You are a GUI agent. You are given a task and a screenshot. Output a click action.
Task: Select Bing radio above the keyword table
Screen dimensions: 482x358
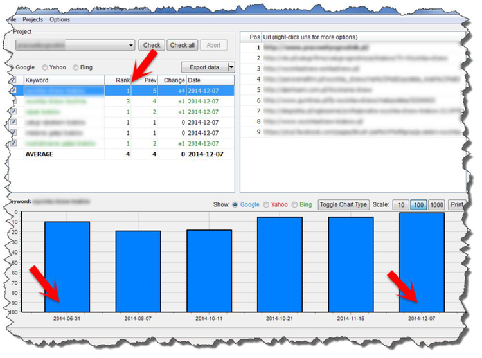pos(76,67)
